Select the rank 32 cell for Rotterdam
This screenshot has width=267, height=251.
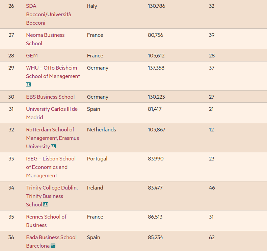click(x=11, y=129)
